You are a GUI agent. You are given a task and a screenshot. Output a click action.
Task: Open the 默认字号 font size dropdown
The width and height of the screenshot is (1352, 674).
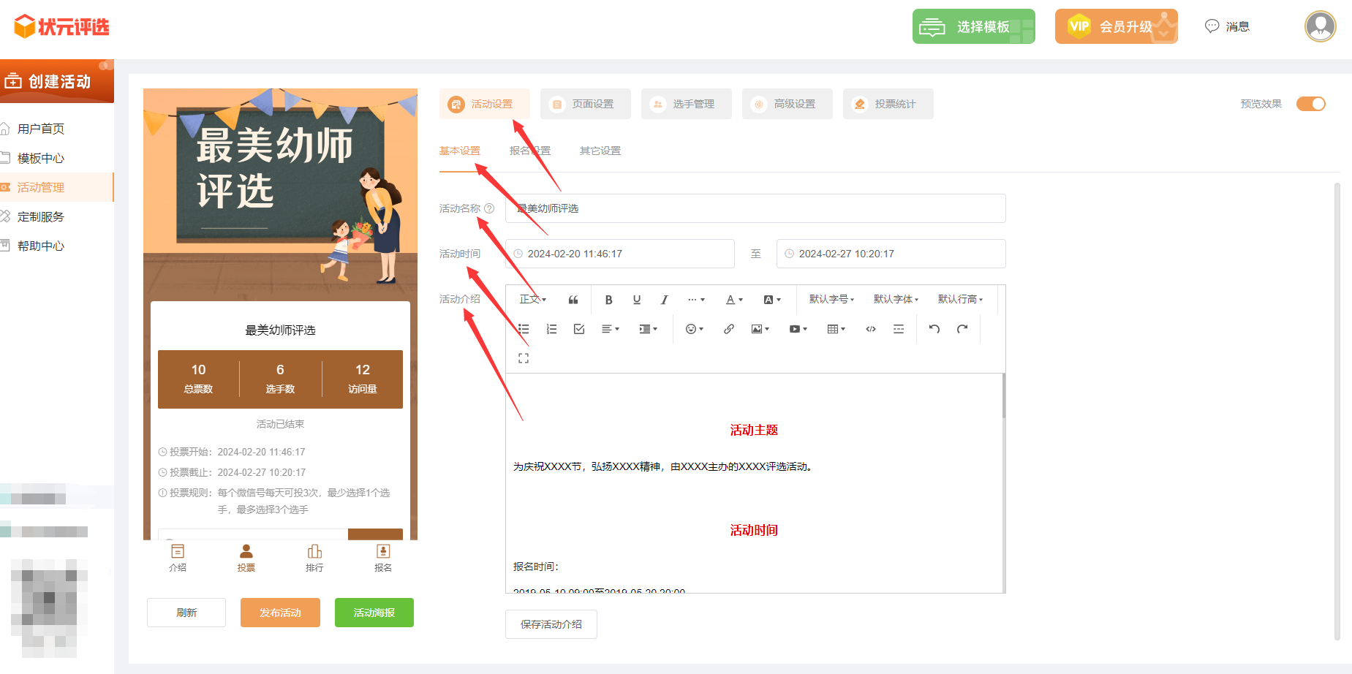tap(831, 300)
